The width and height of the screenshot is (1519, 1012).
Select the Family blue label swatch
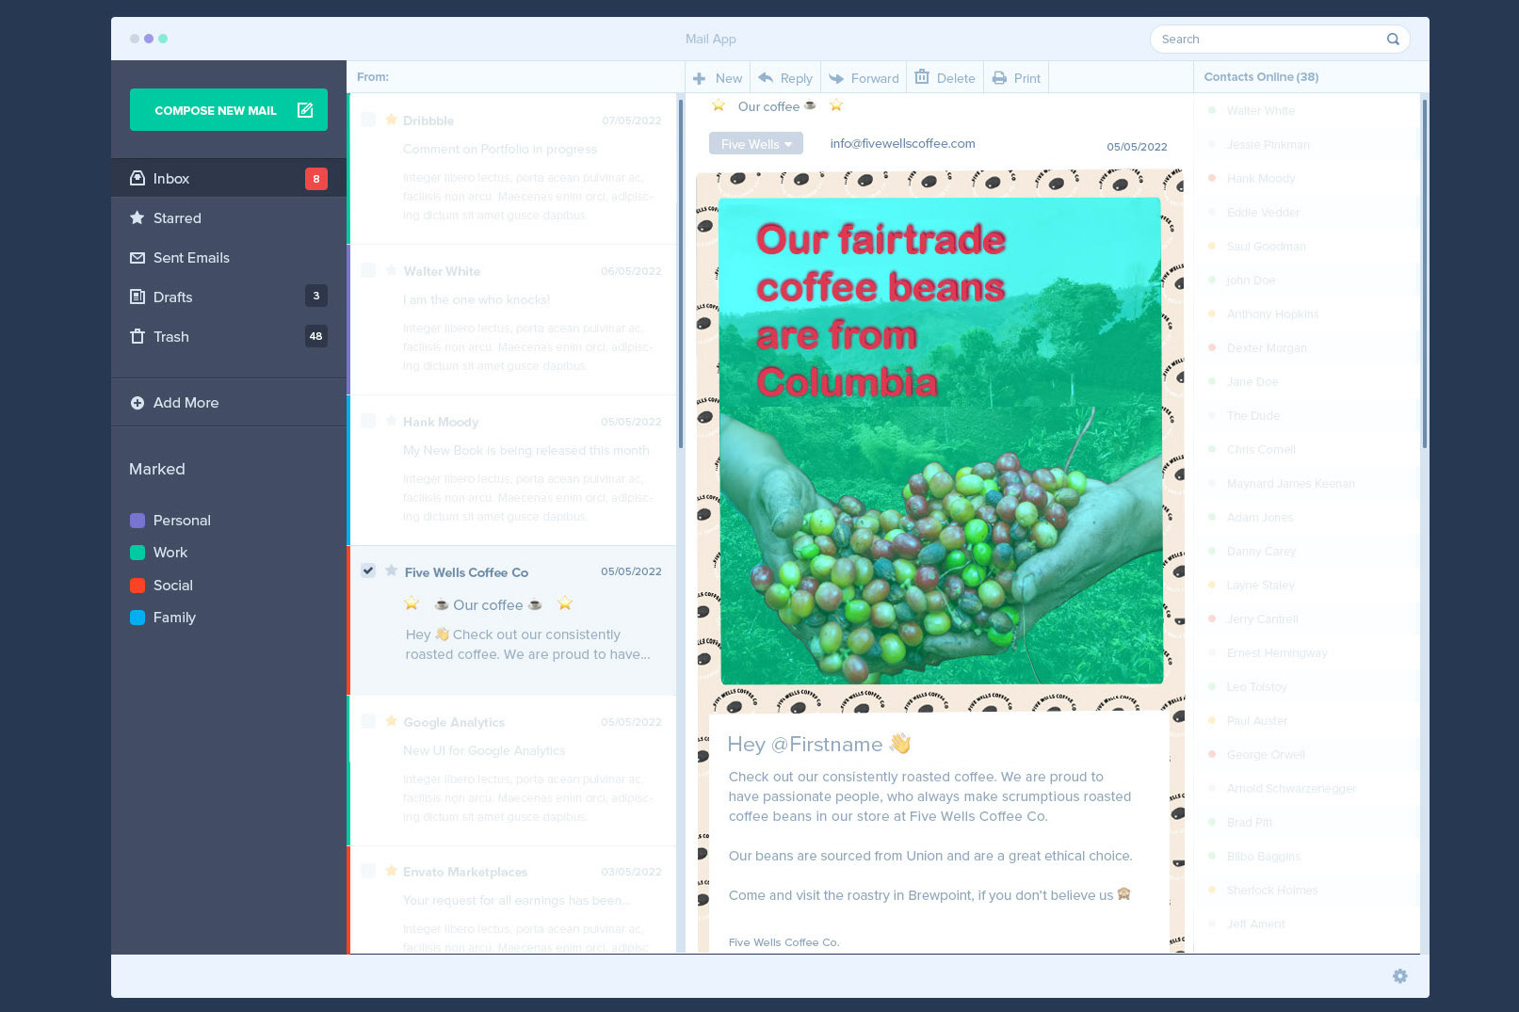(x=137, y=618)
